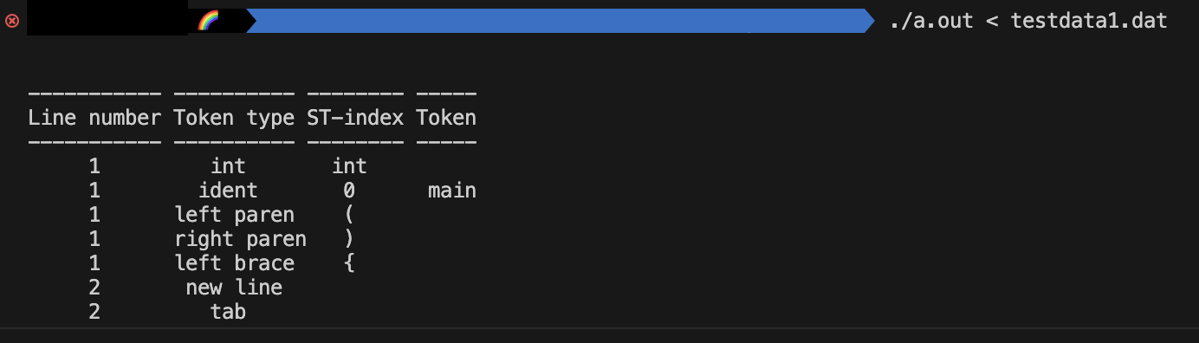This screenshot has height=343, width=1199.
Task: Click the testdata1.dat filename
Action: [x=1089, y=21]
